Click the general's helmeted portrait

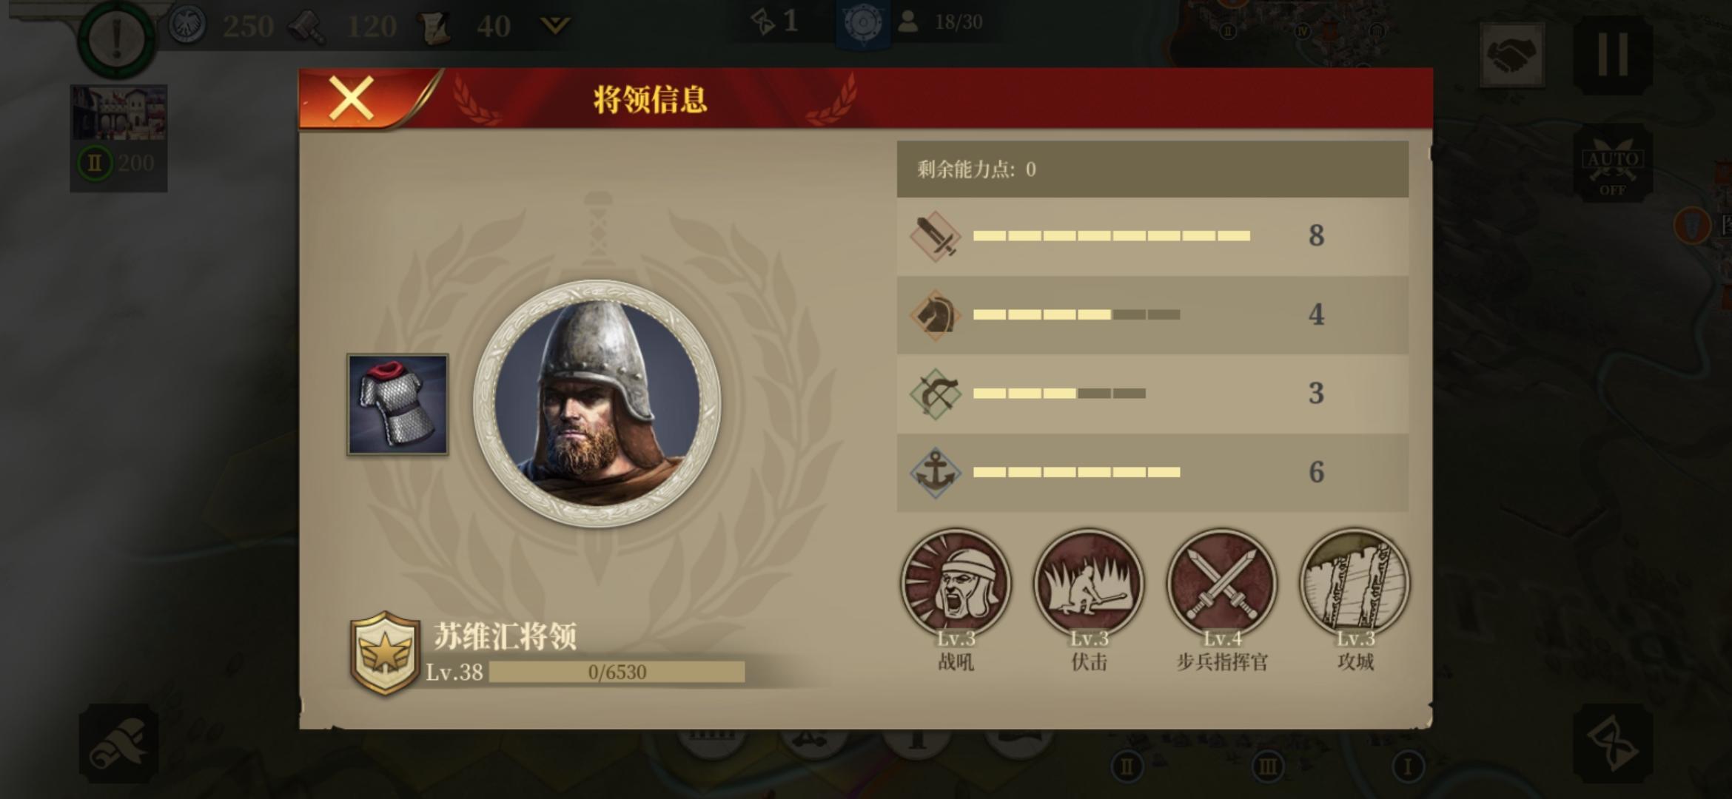(597, 403)
